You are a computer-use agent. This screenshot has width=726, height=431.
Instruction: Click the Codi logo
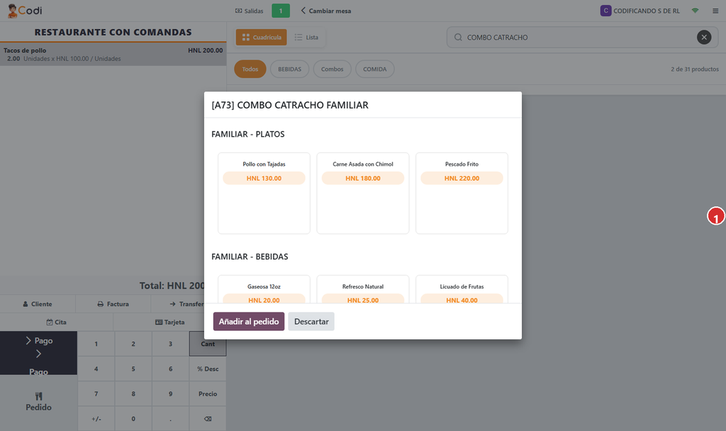(25, 11)
